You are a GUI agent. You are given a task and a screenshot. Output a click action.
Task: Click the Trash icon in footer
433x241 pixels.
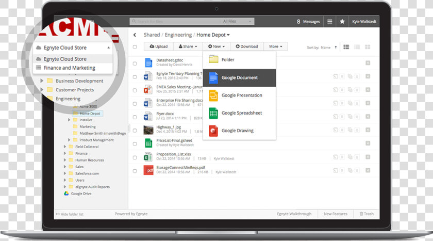[361, 214]
